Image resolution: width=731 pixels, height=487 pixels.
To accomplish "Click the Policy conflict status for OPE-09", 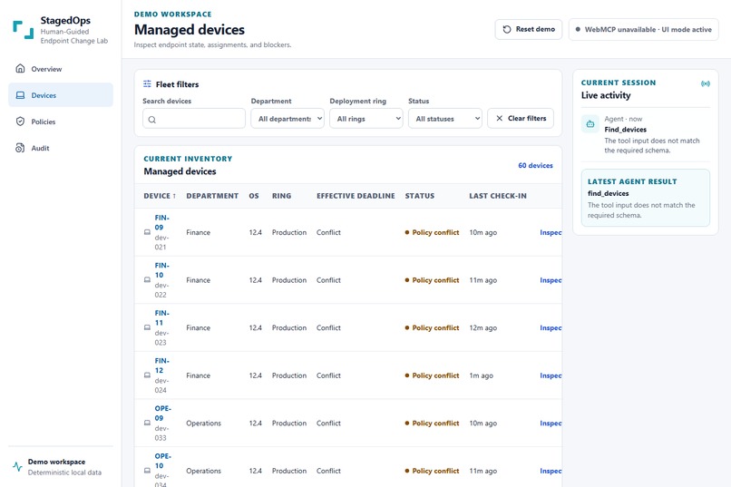I will pyautogui.click(x=433, y=424).
